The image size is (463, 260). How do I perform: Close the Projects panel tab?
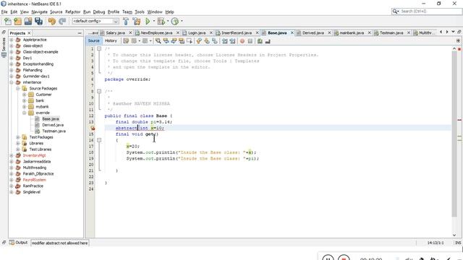tap(29, 33)
